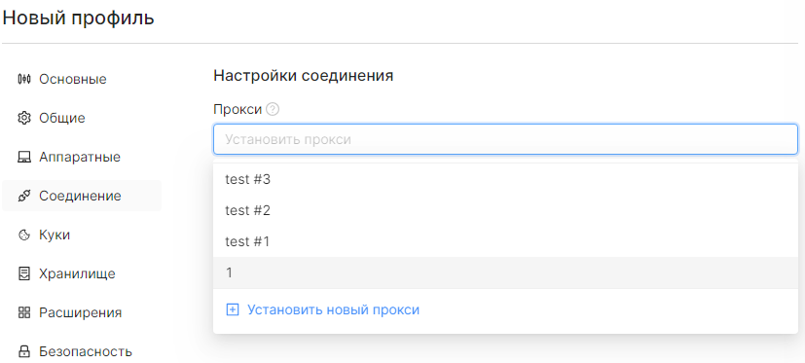Click Установить новый прокси link
Viewport: 805px width, 363px height.
333,310
